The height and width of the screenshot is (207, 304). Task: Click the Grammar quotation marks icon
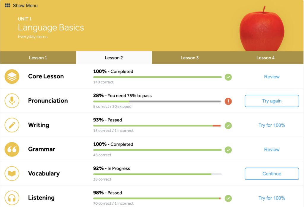(x=12, y=149)
